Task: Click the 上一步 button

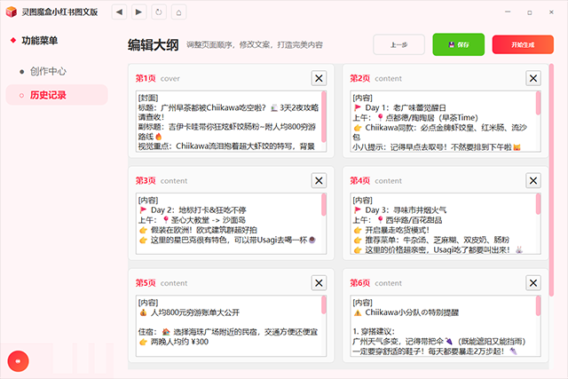Action: tap(398, 44)
